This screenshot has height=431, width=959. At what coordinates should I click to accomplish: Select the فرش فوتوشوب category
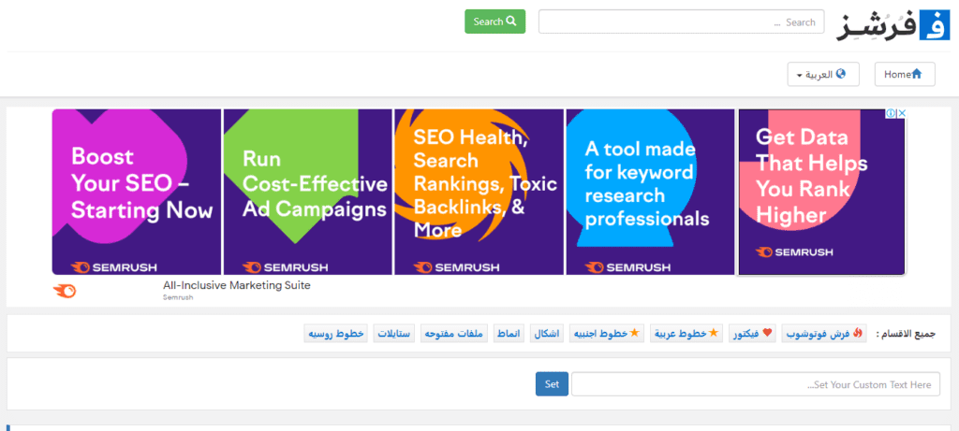pyautogui.click(x=824, y=334)
